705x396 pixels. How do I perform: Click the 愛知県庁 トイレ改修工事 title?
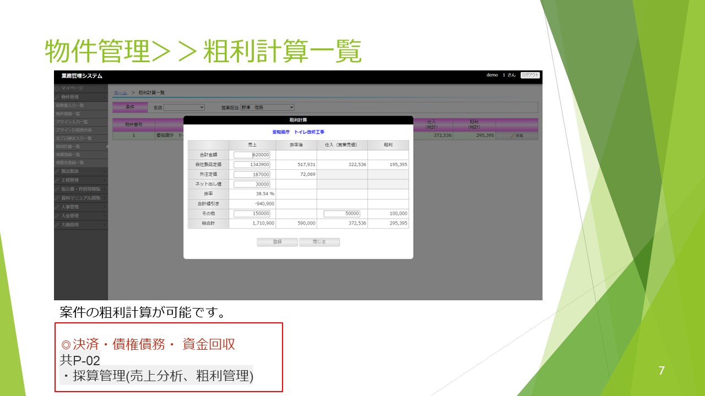[298, 133]
